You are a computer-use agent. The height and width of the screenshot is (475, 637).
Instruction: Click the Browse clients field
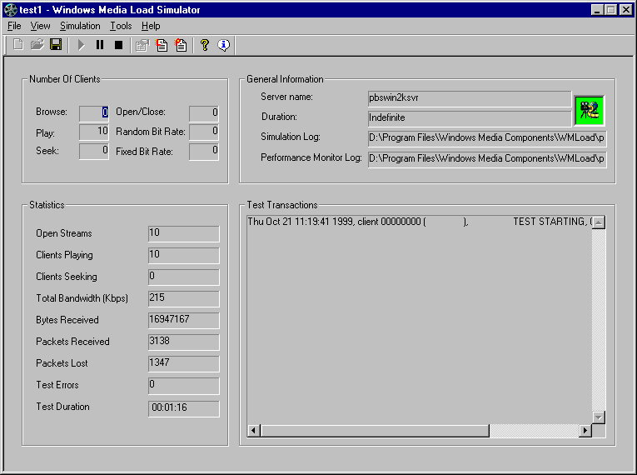[x=94, y=113]
